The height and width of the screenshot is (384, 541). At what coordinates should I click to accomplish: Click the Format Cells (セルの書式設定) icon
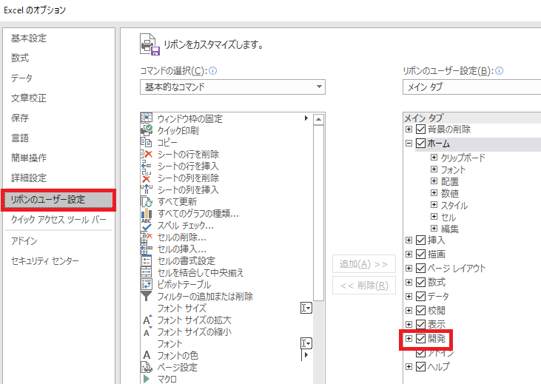tap(147, 261)
